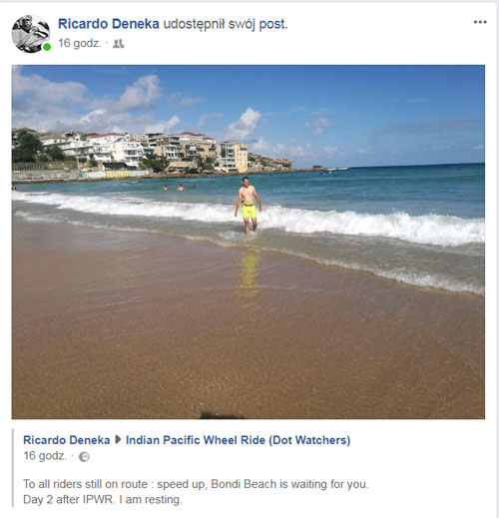Click the man in yellow shorts in the photo
The width and height of the screenshot is (499, 518).
249,206
